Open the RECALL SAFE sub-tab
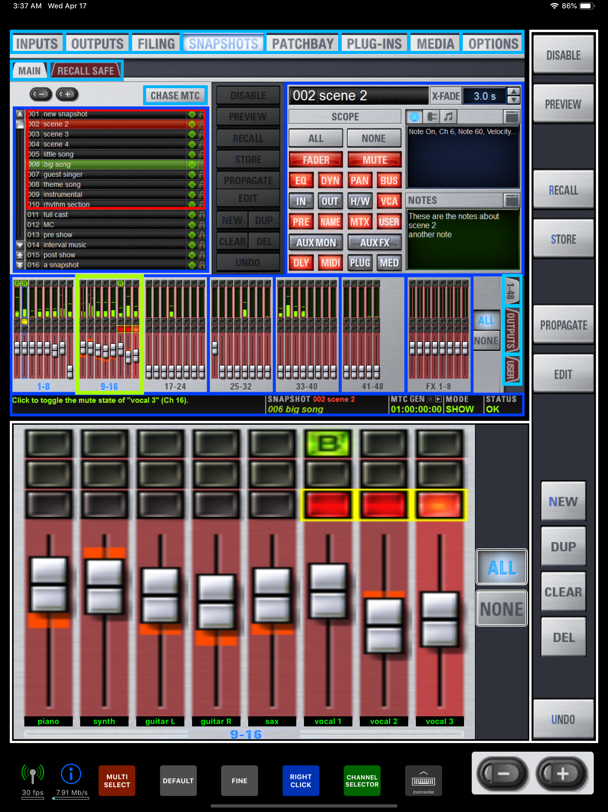 click(86, 71)
